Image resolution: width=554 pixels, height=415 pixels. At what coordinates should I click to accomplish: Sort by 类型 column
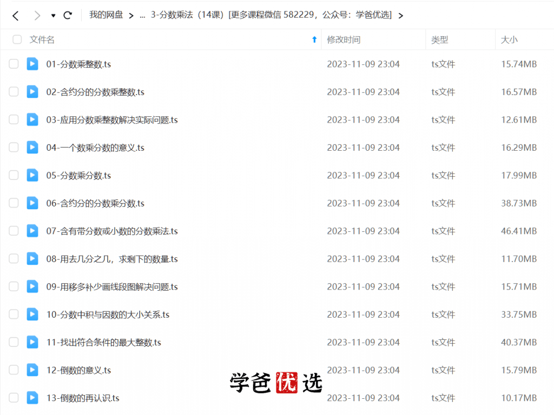439,39
